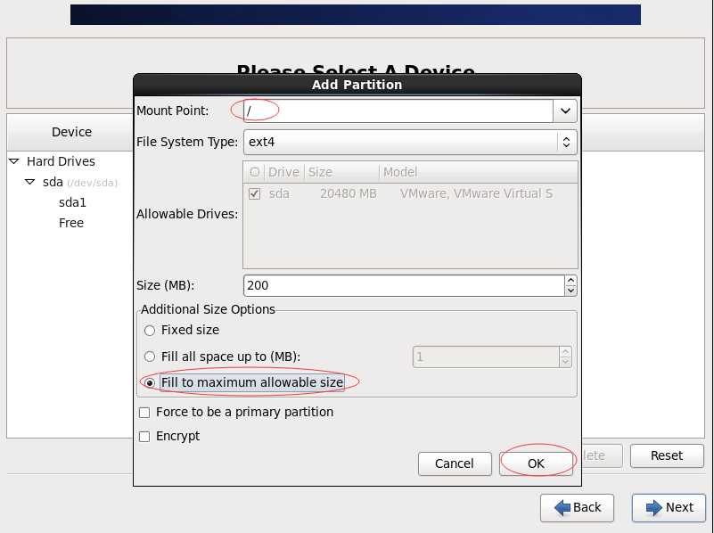
Task: Click the Device column header
Action: 71,132
